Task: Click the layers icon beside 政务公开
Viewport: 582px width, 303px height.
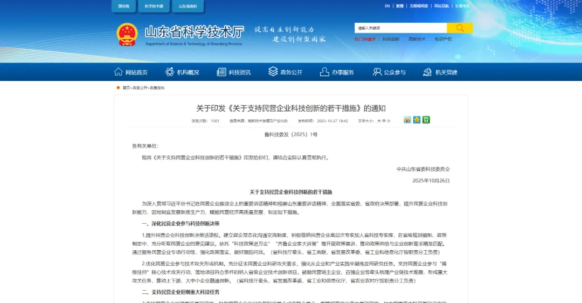Action: pos(273,71)
